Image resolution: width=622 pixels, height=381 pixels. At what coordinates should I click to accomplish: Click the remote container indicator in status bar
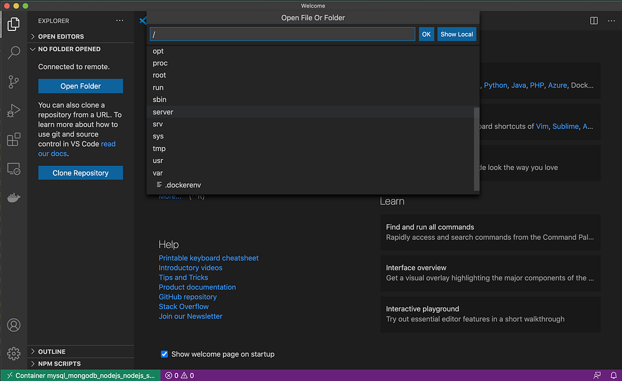pos(81,375)
